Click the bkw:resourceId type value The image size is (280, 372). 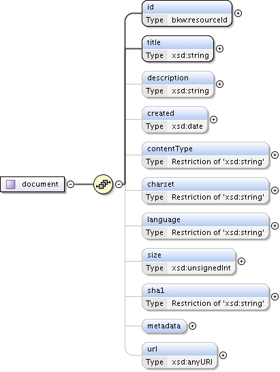pyautogui.click(x=200, y=20)
